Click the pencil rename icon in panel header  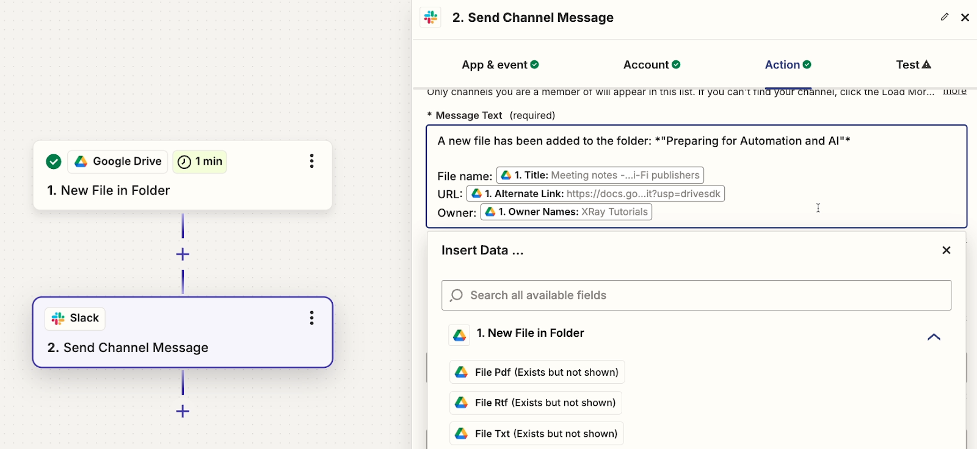(945, 17)
